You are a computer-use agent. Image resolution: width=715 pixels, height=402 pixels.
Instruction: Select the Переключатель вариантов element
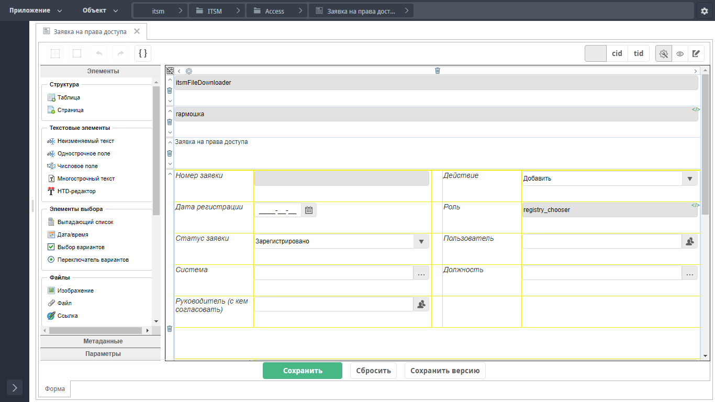(88, 260)
